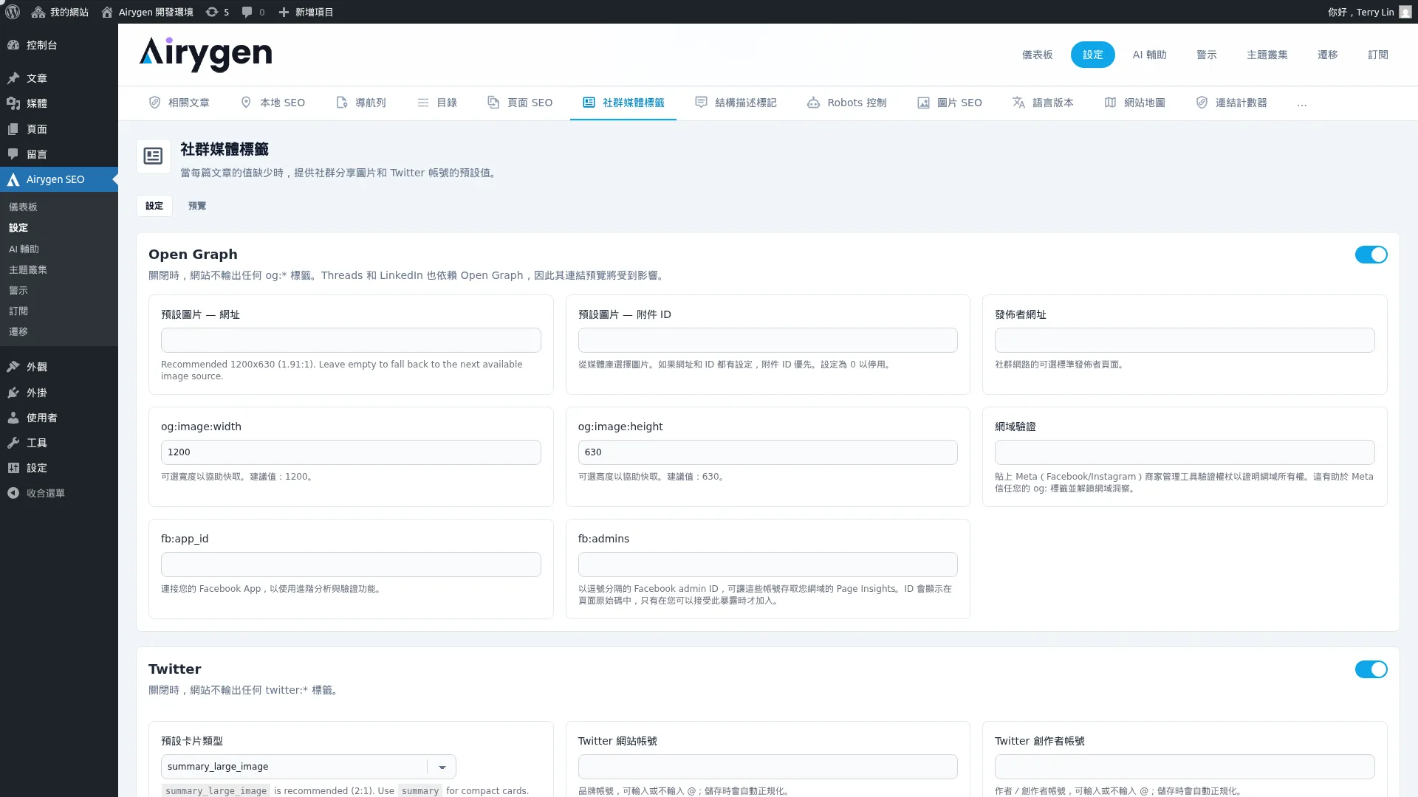Click the fb:app_id input field
The height and width of the screenshot is (797, 1418).
(351, 565)
